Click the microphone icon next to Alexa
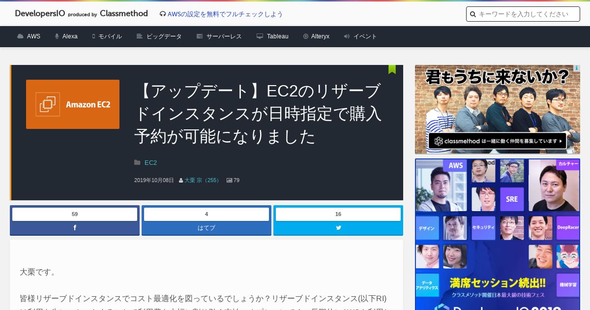The height and width of the screenshot is (310, 590). [x=57, y=36]
